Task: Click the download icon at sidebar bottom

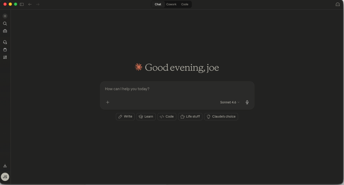Action: pyautogui.click(x=5, y=166)
